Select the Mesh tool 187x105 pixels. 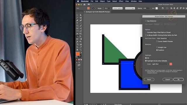tap(77, 39)
